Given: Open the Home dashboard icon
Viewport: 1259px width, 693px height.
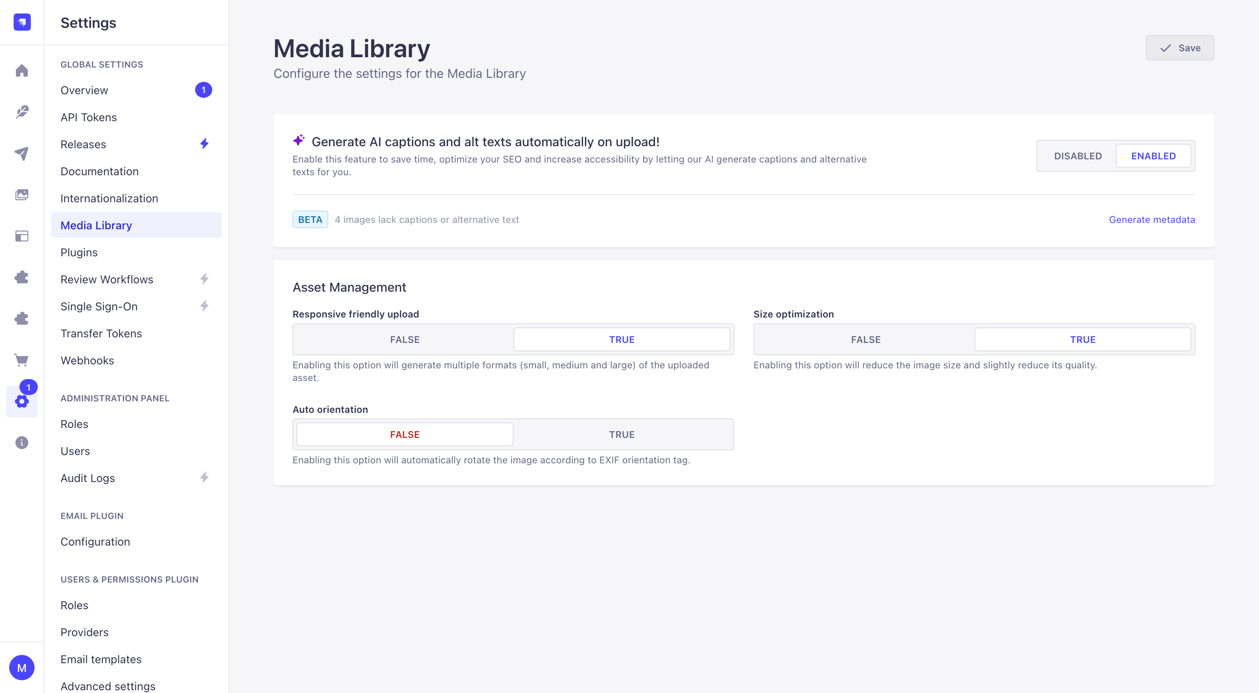Looking at the screenshot, I should click(x=22, y=70).
